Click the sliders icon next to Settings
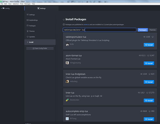160x124 pixels. (27, 15)
